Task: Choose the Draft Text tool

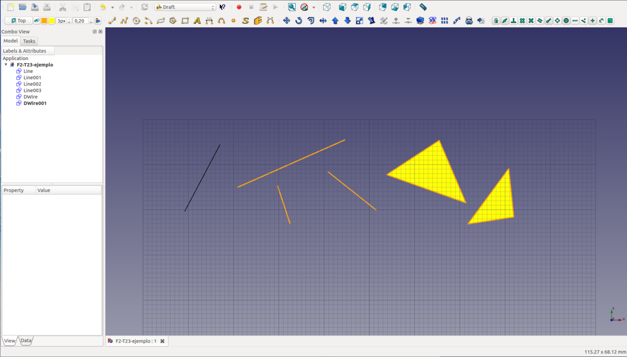Action: [x=197, y=21]
